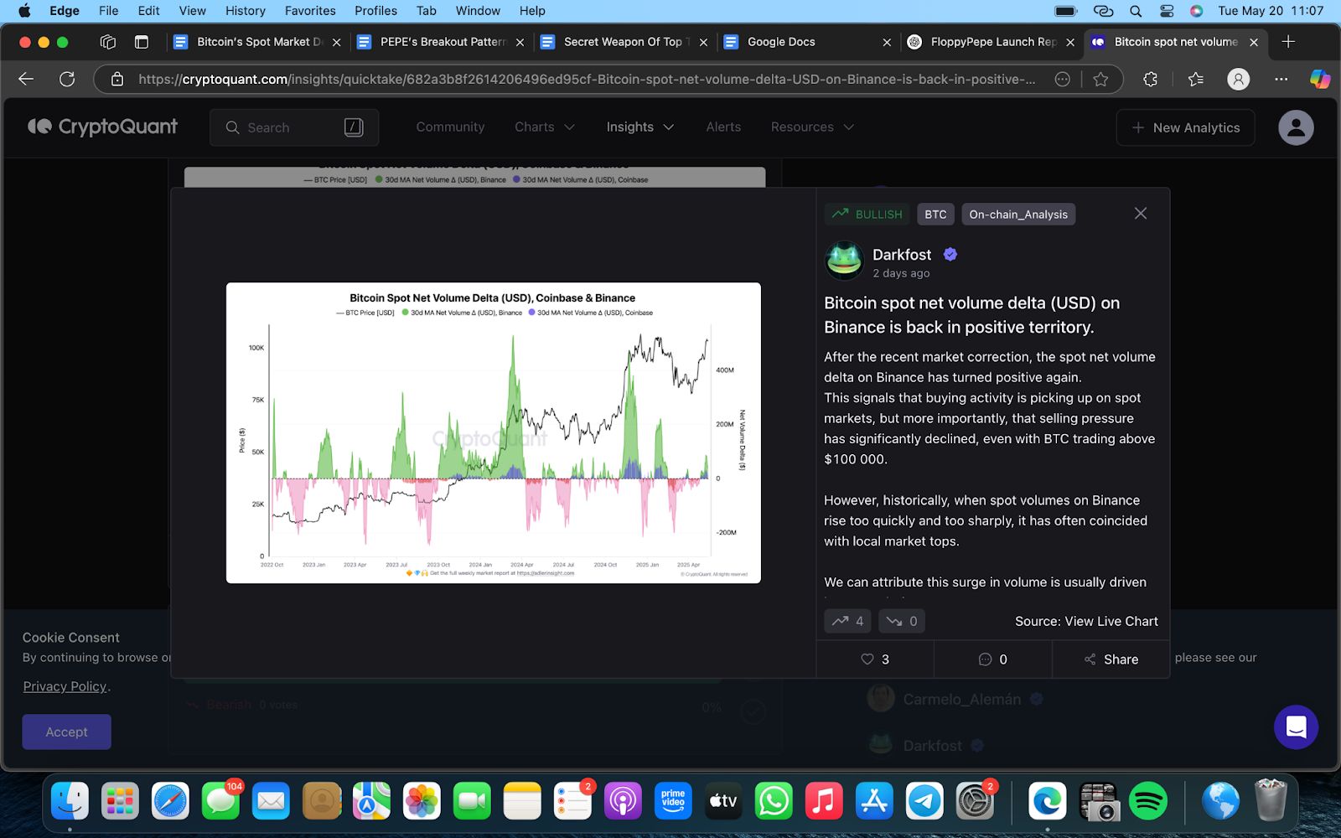Open Edge Settings and more menu
Image resolution: width=1341 pixels, height=838 pixels.
tap(1281, 79)
